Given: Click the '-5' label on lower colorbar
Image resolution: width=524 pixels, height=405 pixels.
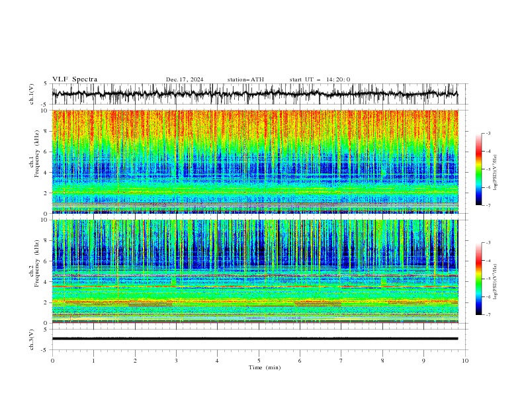Looking at the screenshot, I should click(488, 279).
